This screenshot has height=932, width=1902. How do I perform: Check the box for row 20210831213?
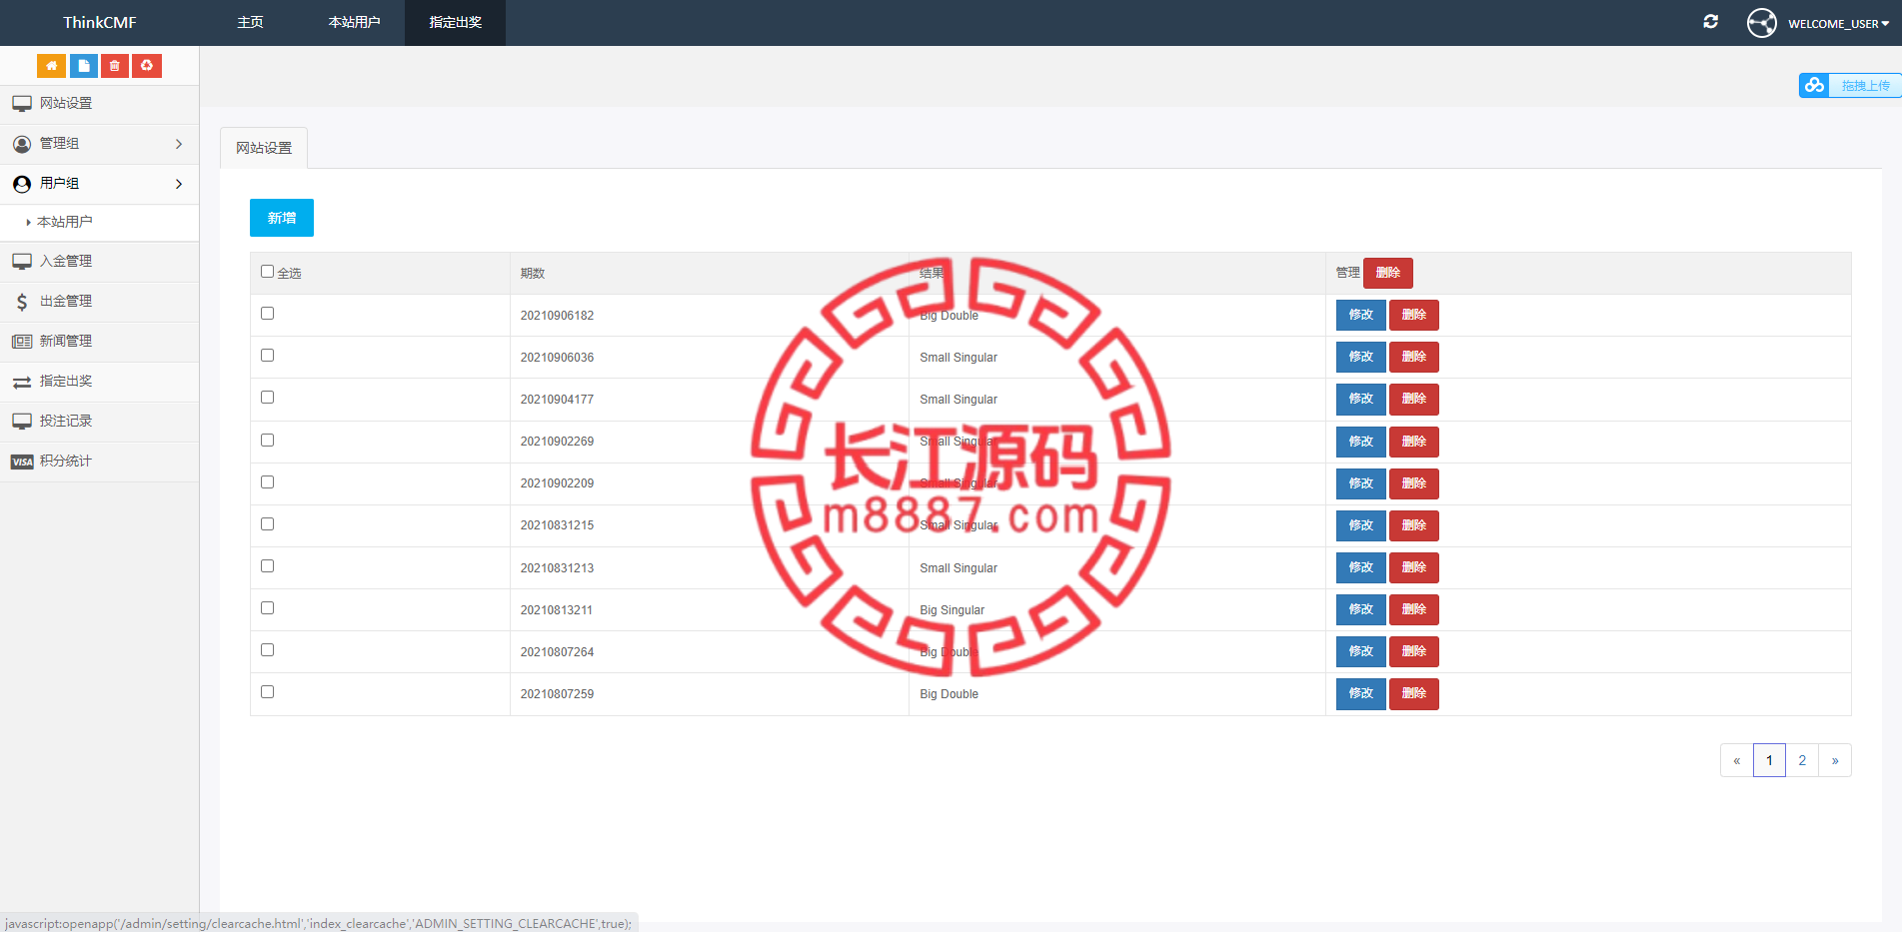[267, 566]
